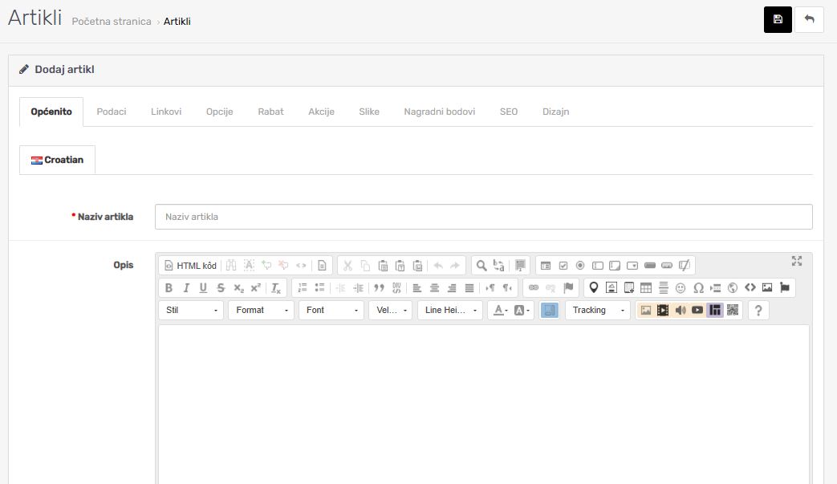Insert a checkbox form field
This screenshot has width=837, height=484.
tap(563, 265)
